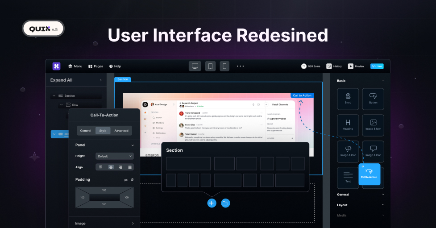Edit the right padding value 100
Viewport: 436px width, 228px height.
127,197
